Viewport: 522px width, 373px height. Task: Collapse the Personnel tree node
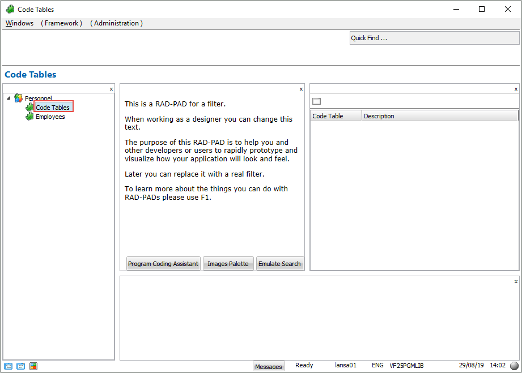click(9, 98)
